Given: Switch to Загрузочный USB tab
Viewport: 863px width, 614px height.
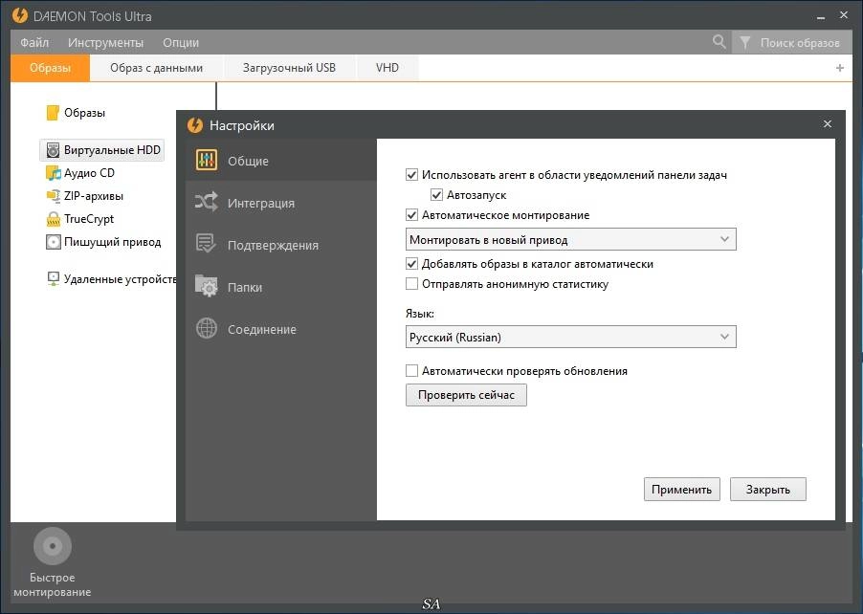Looking at the screenshot, I should pos(289,68).
